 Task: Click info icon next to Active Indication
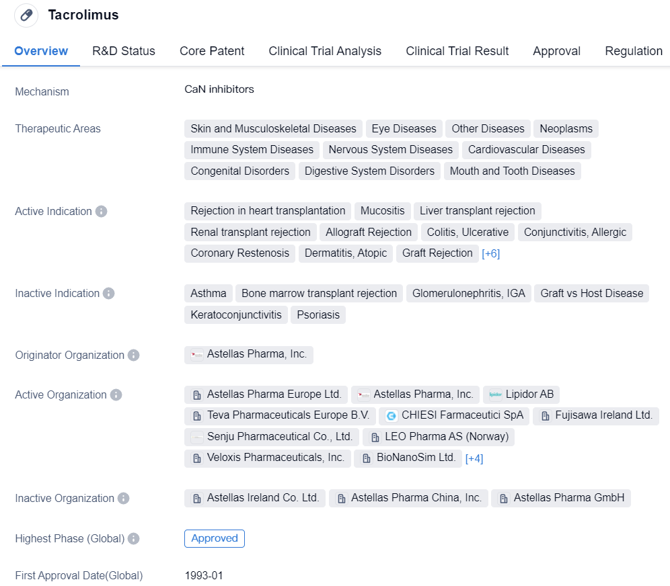(102, 212)
